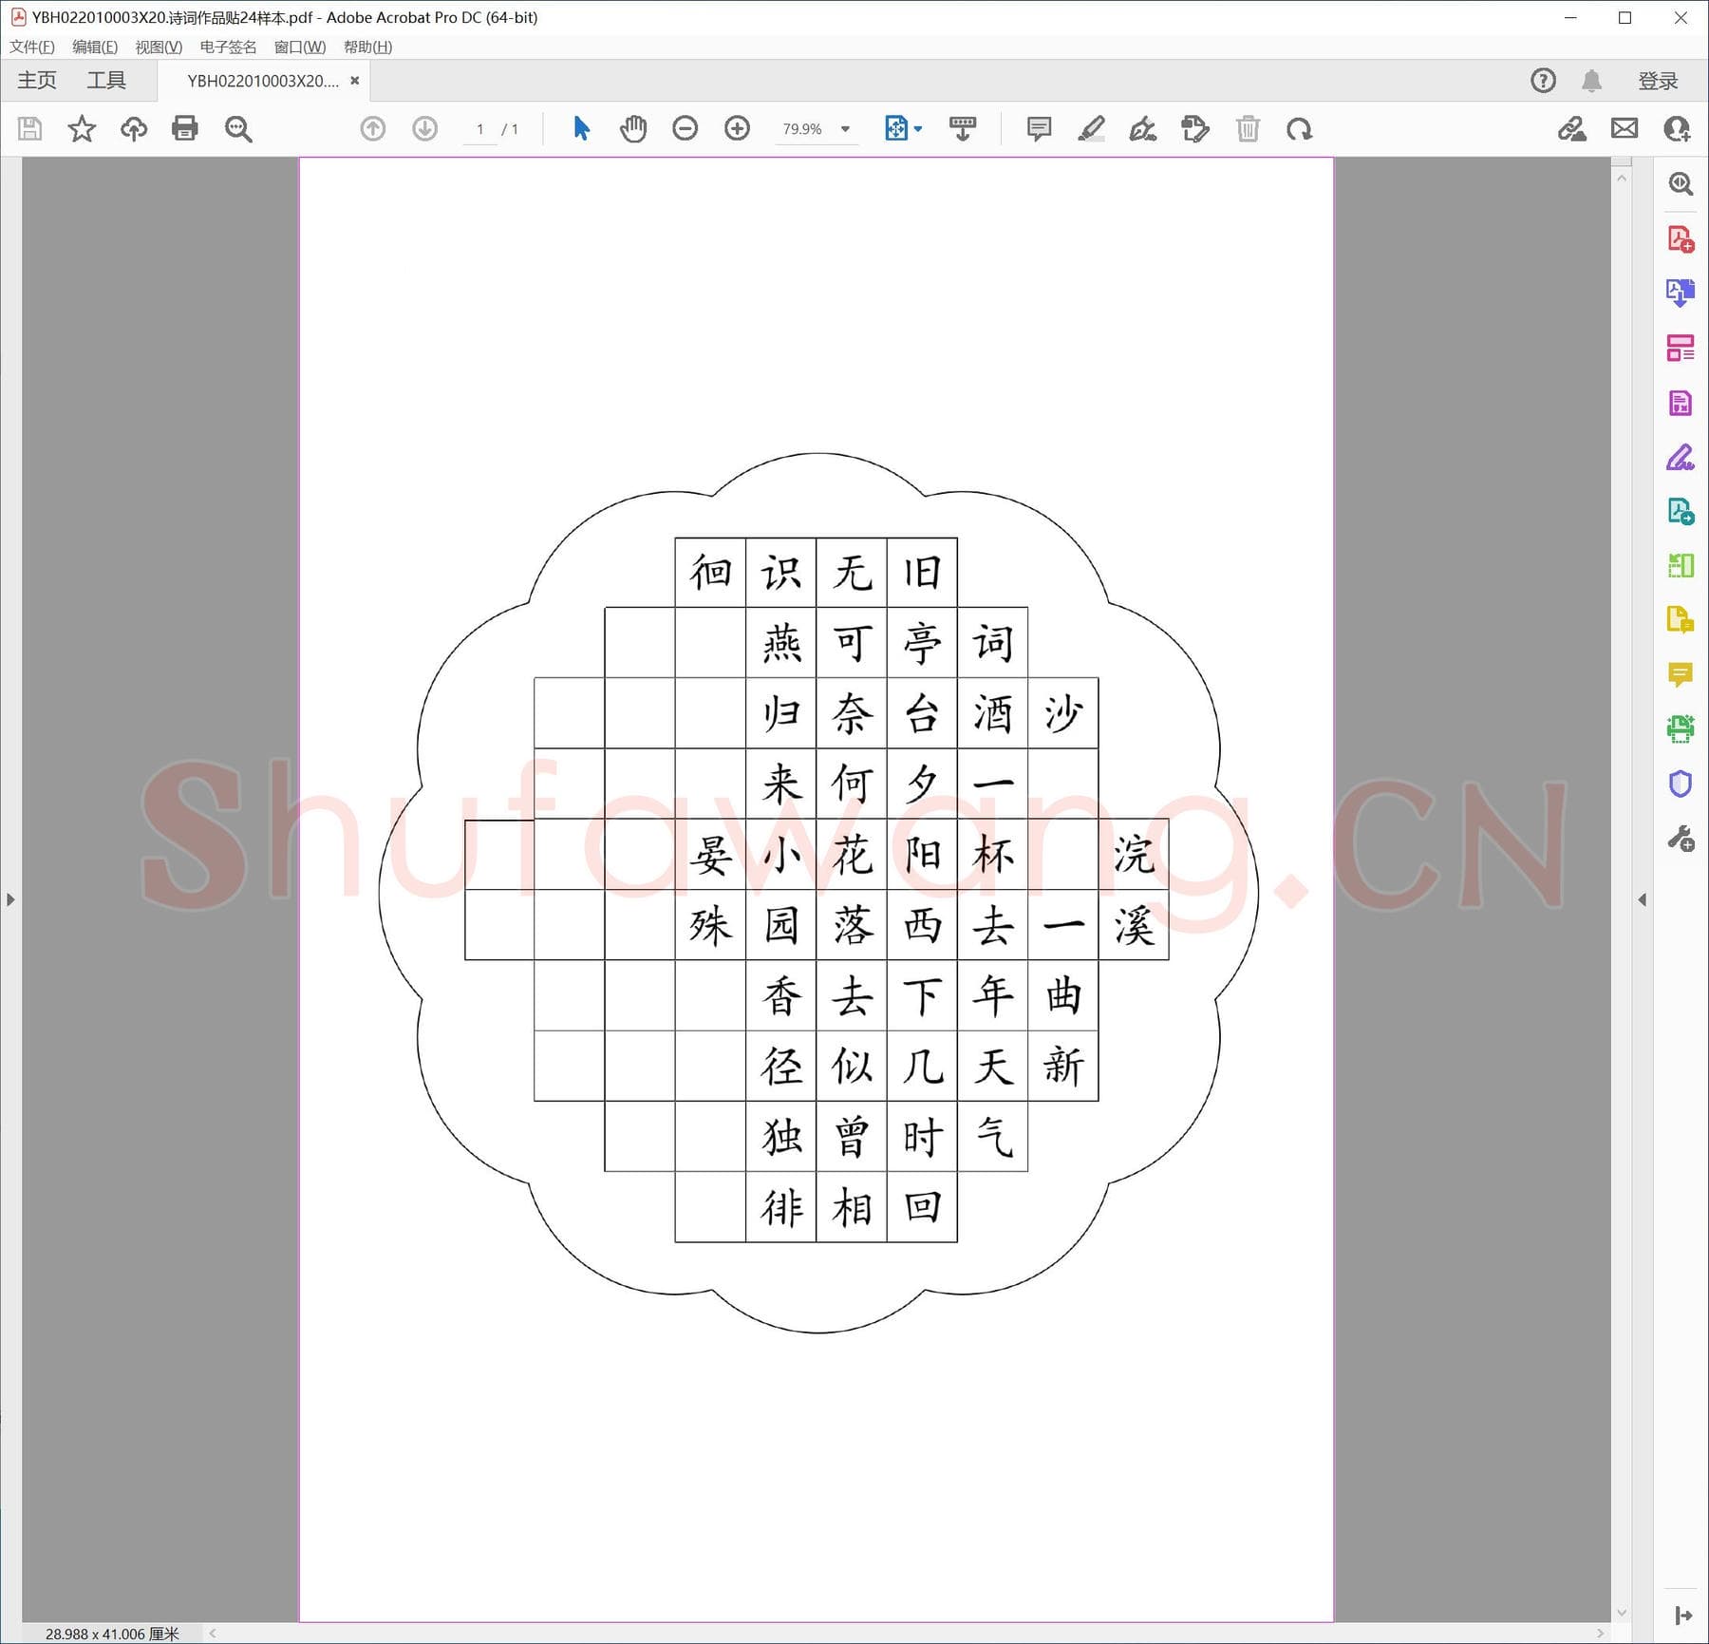The image size is (1709, 1644).
Task: Open the 窗口(W) menu
Action: (x=300, y=47)
